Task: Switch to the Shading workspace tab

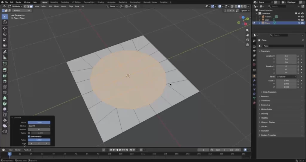Action: tap(101, 2)
